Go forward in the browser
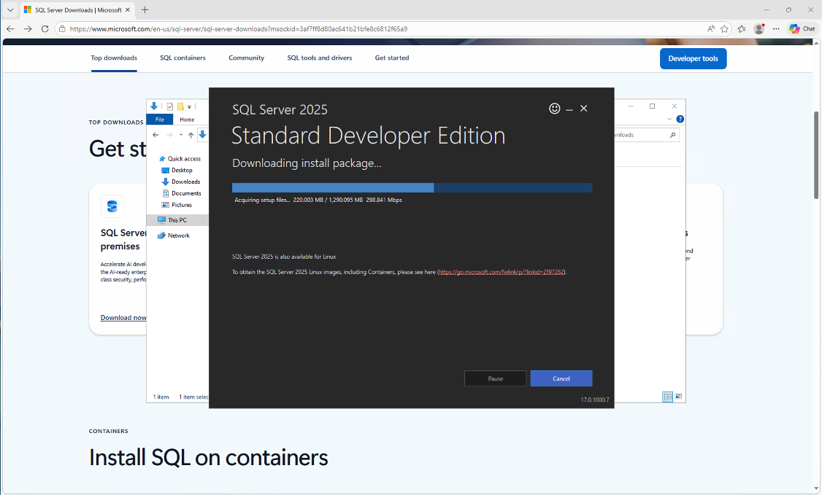The height and width of the screenshot is (495, 822). (x=28, y=28)
